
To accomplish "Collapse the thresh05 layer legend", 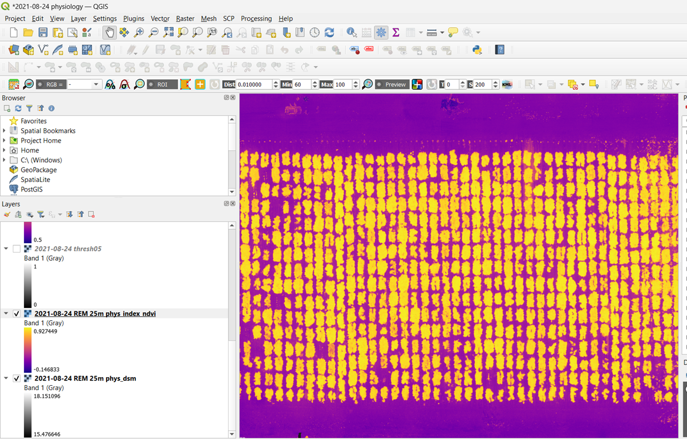I will click(6, 249).
